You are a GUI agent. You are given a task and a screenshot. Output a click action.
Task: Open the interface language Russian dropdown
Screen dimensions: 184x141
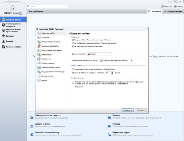click(x=99, y=54)
